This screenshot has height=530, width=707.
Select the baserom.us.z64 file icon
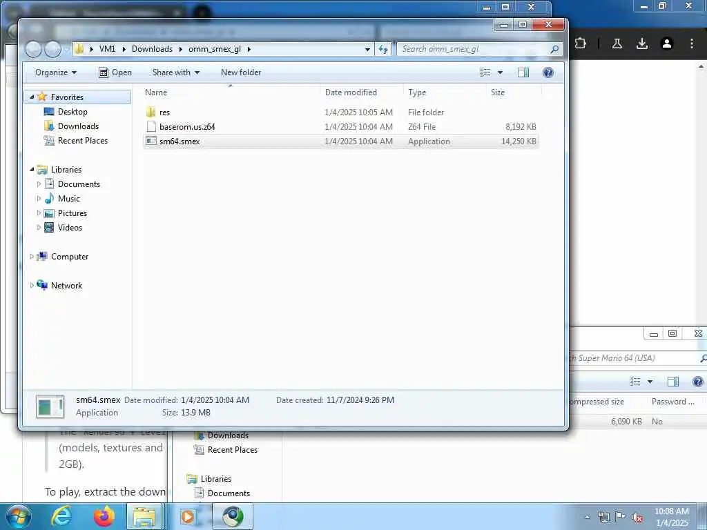click(x=151, y=127)
